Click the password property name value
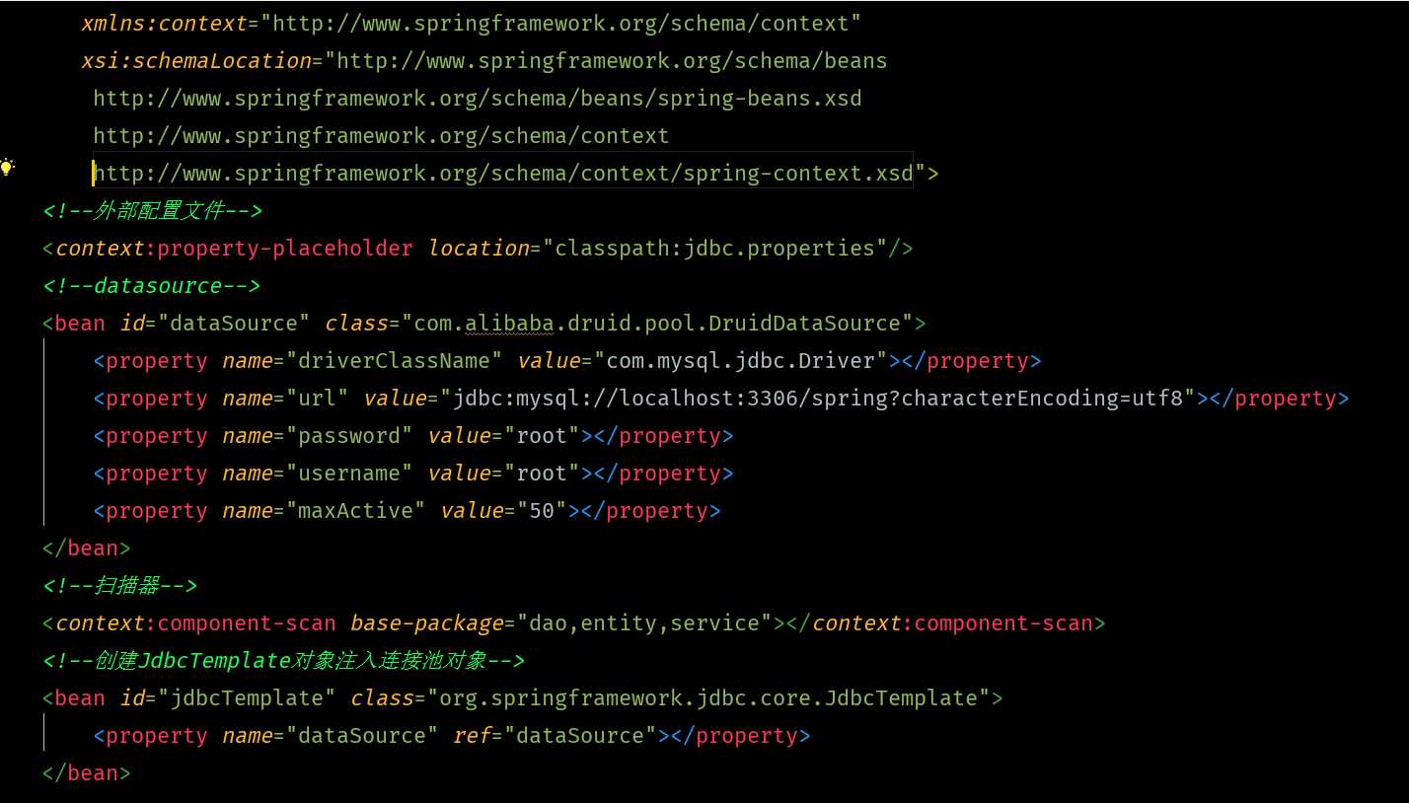The width and height of the screenshot is (1409, 803). (349, 435)
